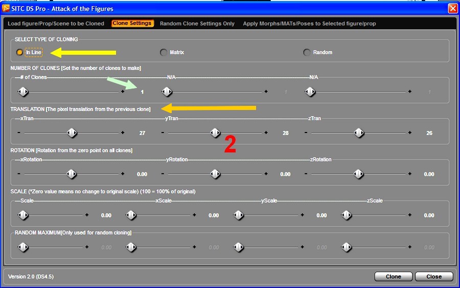Click the Version 2.0 (DS4.5) text

click(x=31, y=277)
